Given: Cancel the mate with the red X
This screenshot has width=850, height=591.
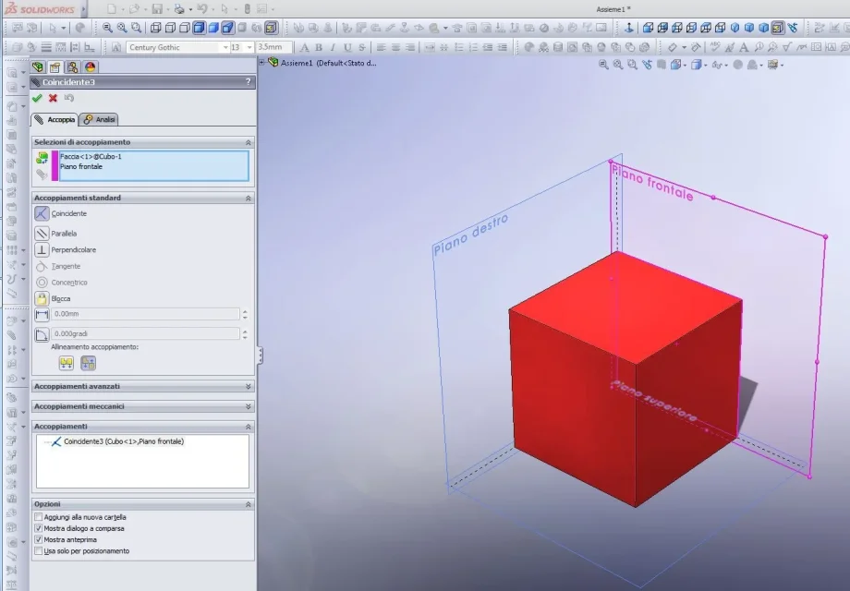Looking at the screenshot, I should (x=53, y=98).
